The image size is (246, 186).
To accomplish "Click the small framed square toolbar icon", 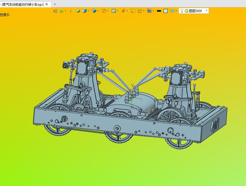I will [133, 11].
